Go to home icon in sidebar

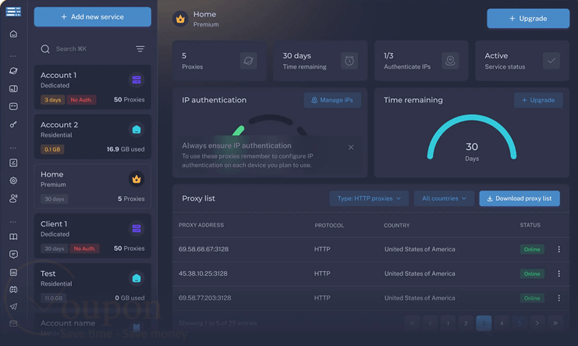(x=13, y=34)
